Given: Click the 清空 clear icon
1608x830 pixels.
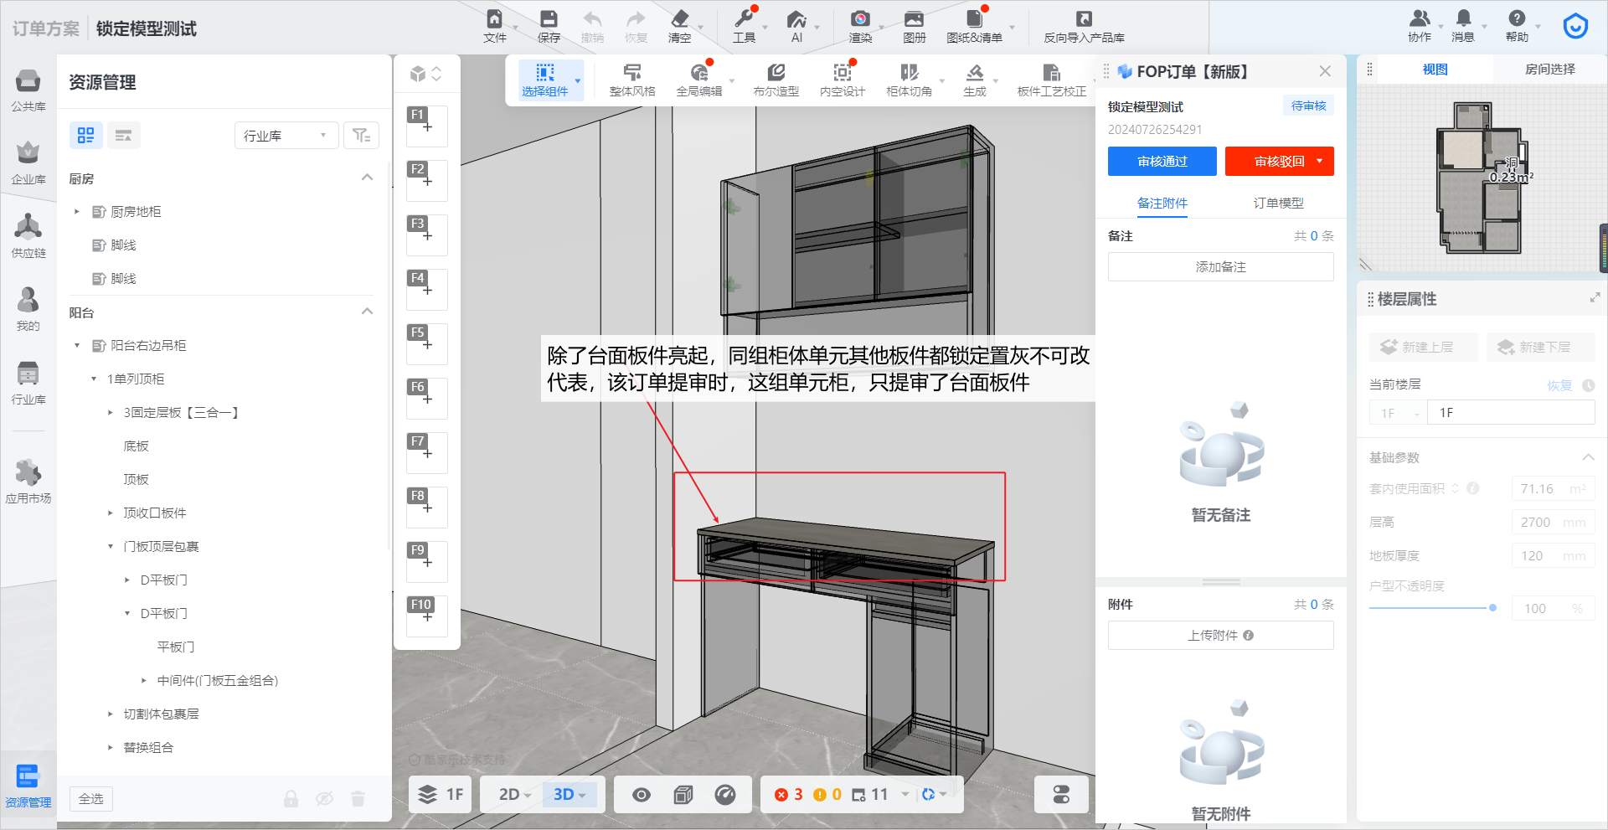Looking at the screenshot, I should coord(679,20).
